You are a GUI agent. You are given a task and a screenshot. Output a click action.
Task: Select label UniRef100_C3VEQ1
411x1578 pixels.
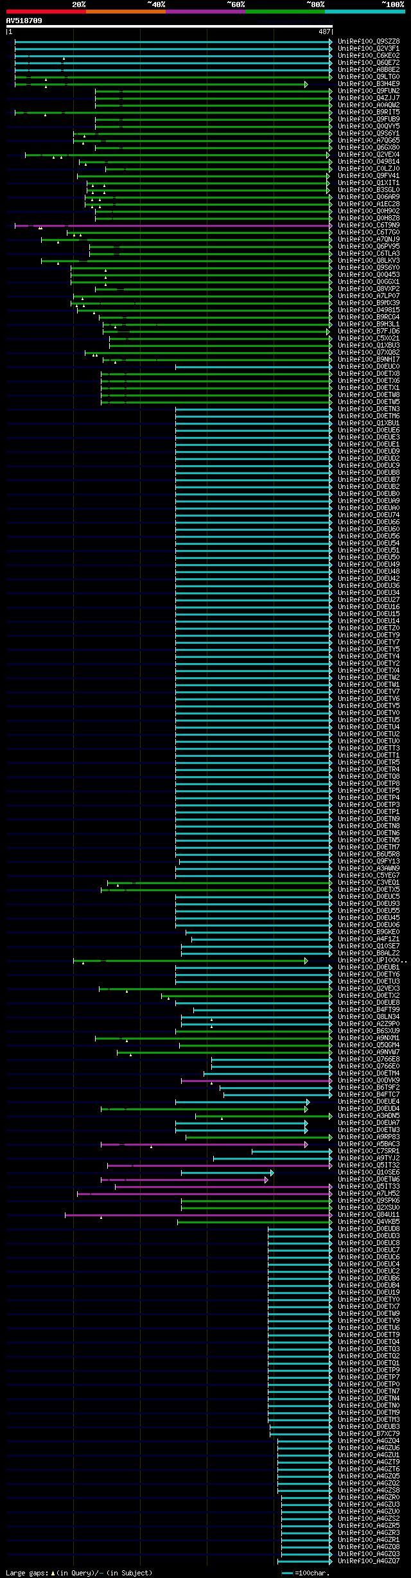point(369,883)
